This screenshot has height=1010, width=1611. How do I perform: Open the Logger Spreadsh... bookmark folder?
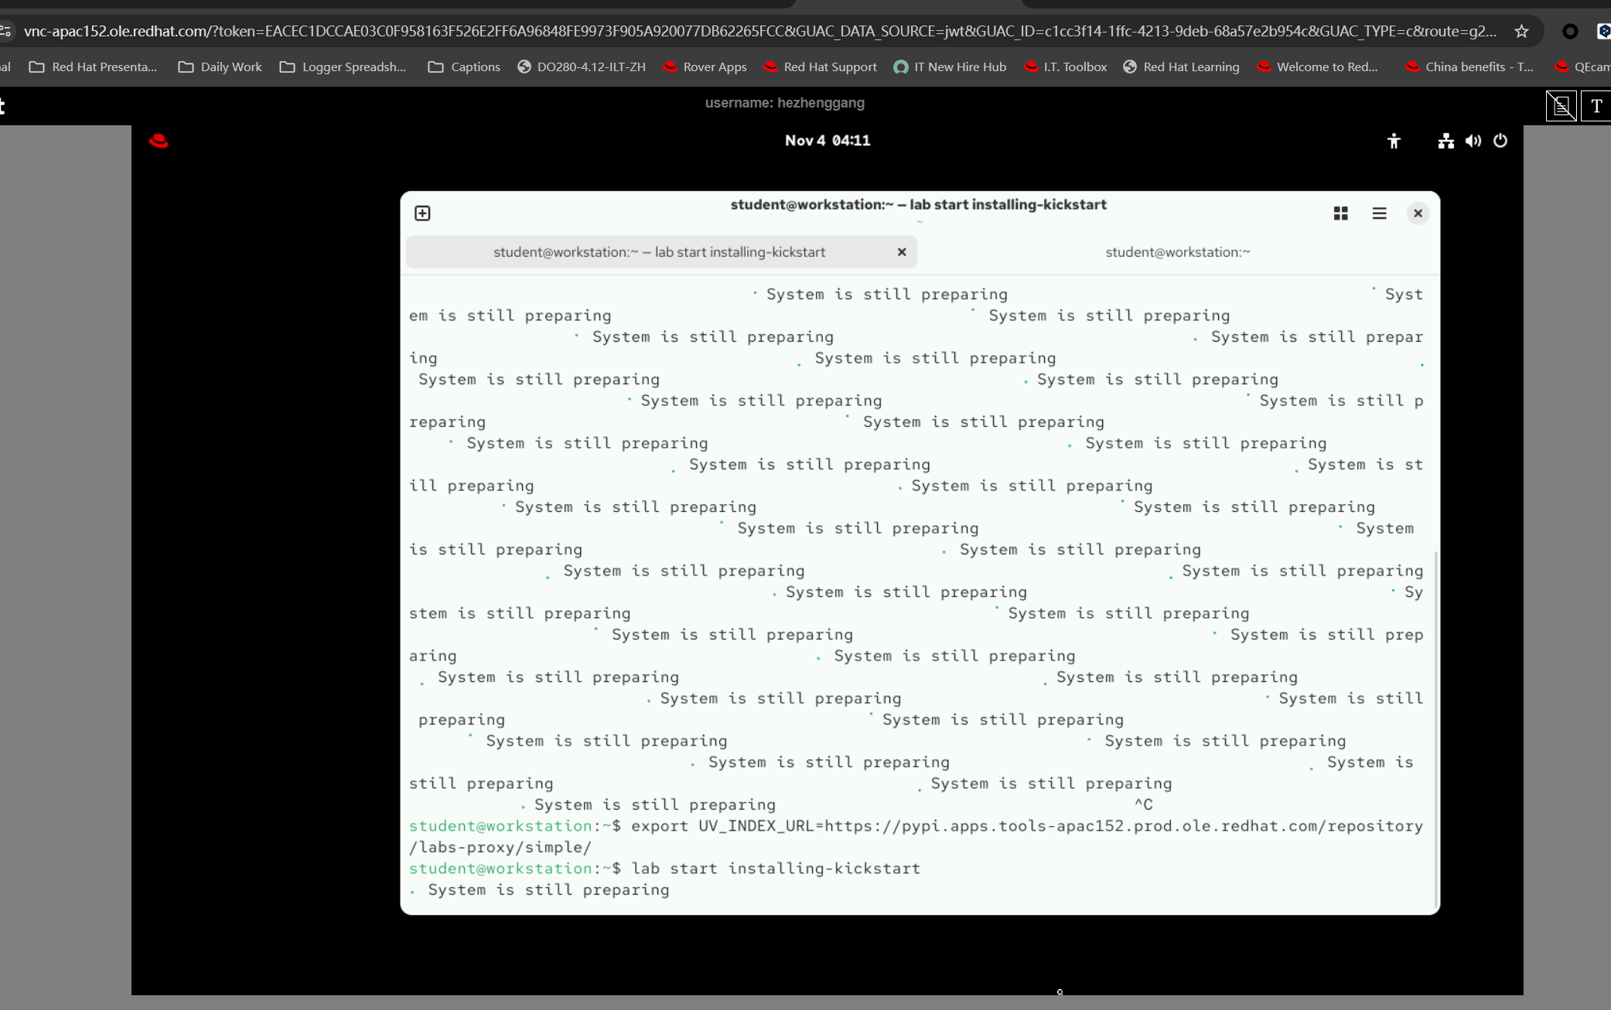[343, 67]
